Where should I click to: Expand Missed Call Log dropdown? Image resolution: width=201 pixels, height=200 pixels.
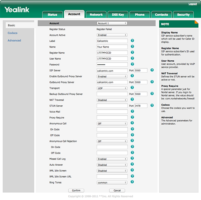(112, 159)
